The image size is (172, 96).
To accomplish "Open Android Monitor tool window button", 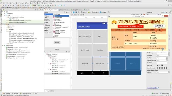I will point(26,93).
